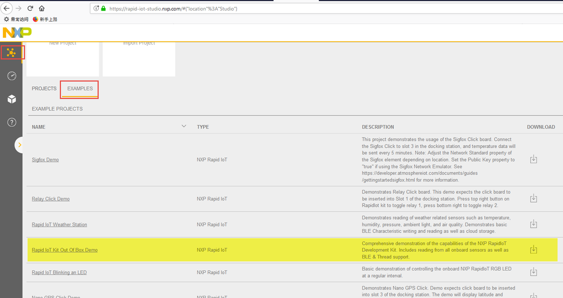This screenshot has height=298, width=563.
Task: Click the Sigfox Demo description text
Action: point(438,160)
